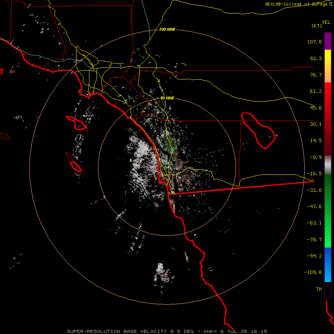The width and height of the screenshot is (334, 334).
Task: Click the [KT] units label
Action: click(317, 26)
